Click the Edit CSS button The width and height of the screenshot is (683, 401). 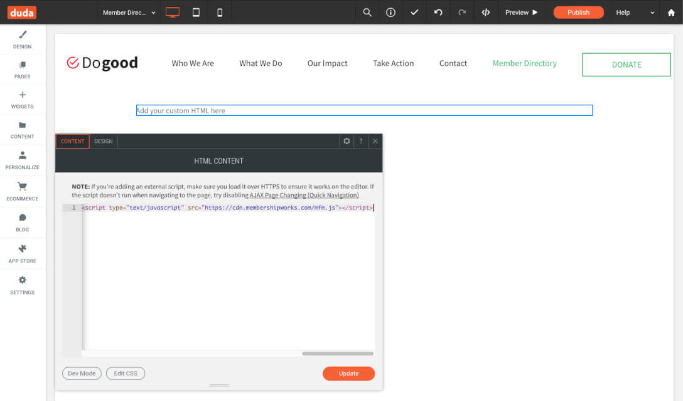point(126,373)
